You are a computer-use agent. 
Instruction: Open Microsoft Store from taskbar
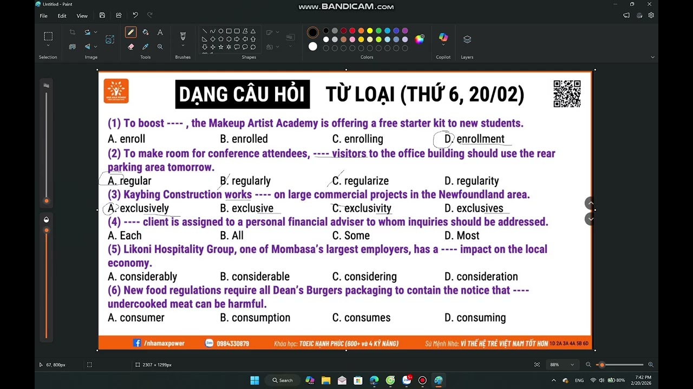point(358,380)
